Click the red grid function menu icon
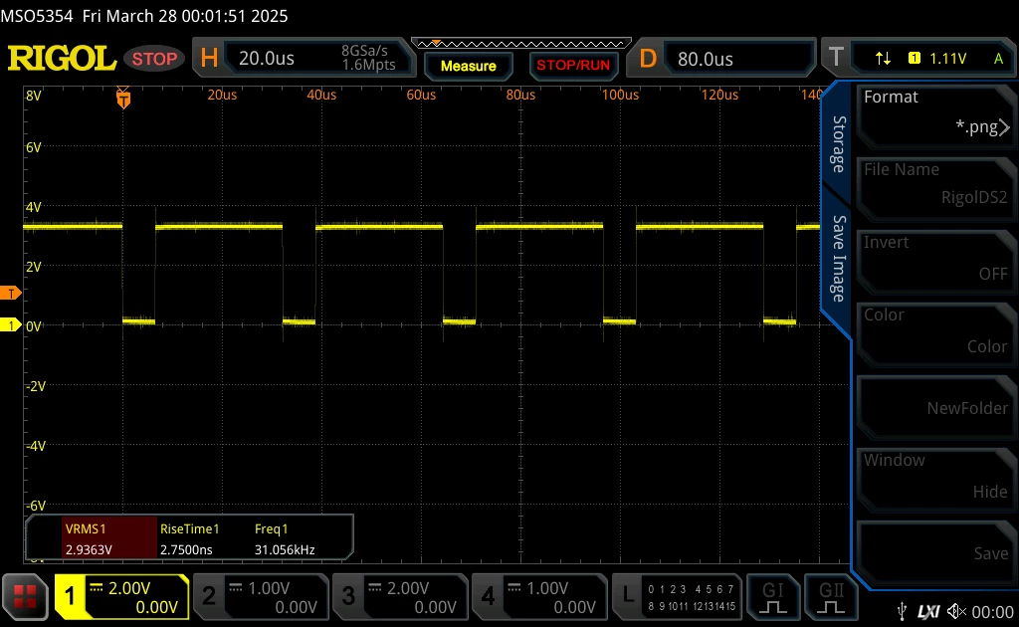Image resolution: width=1019 pixels, height=627 pixels. tap(25, 596)
